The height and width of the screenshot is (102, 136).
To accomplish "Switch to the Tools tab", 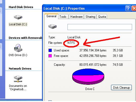I will pyautogui.click(x=63, y=17).
